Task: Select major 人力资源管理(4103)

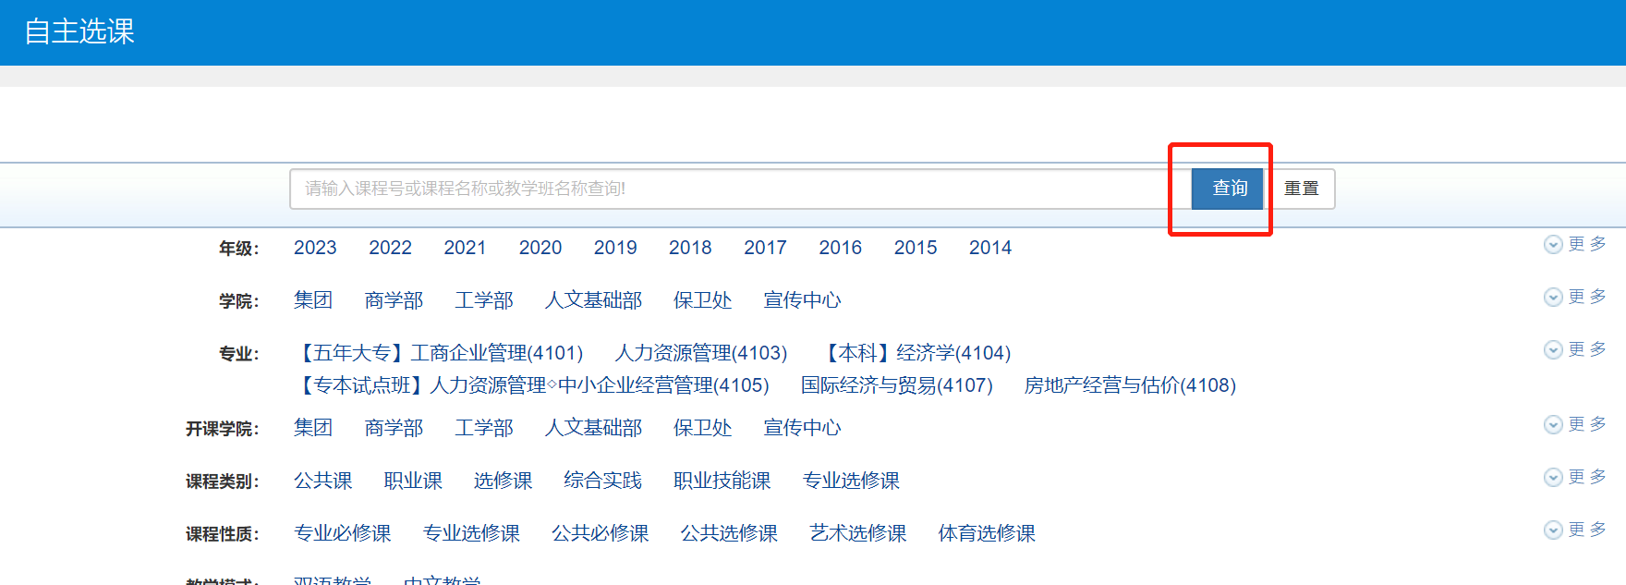Action: pos(701,353)
